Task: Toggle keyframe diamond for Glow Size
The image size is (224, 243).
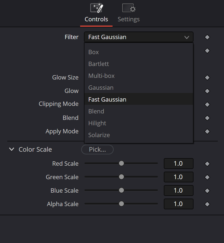Action: [x=207, y=78]
